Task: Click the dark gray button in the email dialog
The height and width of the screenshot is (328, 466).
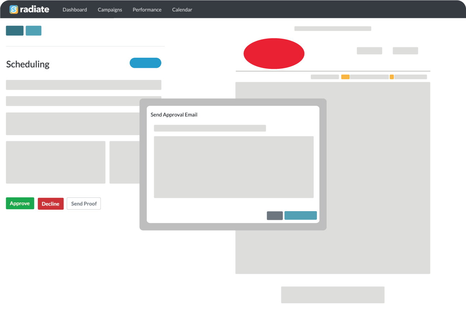Action: 274,215
